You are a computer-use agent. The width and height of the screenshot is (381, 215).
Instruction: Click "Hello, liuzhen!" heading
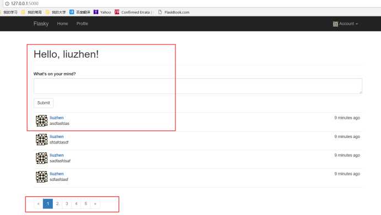coord(66,54)
